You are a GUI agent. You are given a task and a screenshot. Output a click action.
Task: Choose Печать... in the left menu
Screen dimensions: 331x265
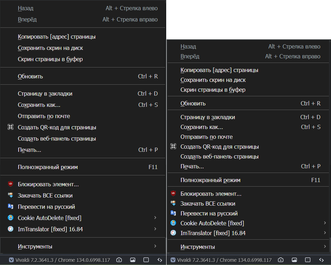[83, 150]
